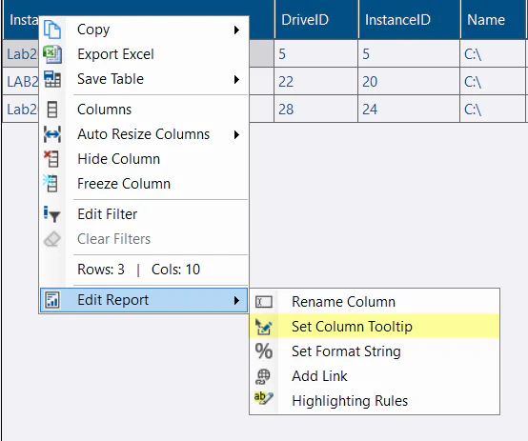Click the Export Excel spreadsheet icon
Viewport: 528px width, 441px height.
click(52, 54)
